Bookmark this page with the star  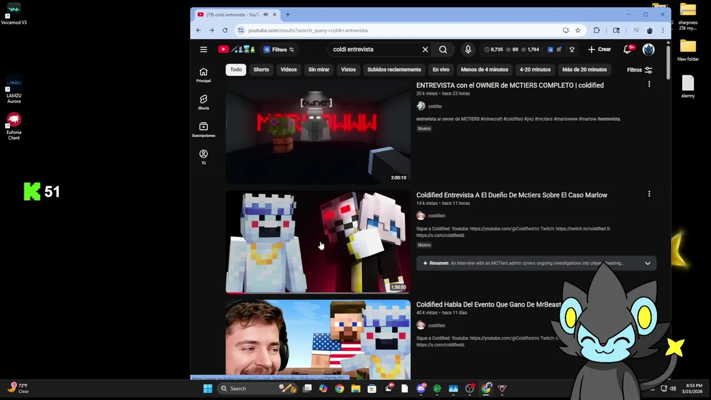(x=578, y=31)
